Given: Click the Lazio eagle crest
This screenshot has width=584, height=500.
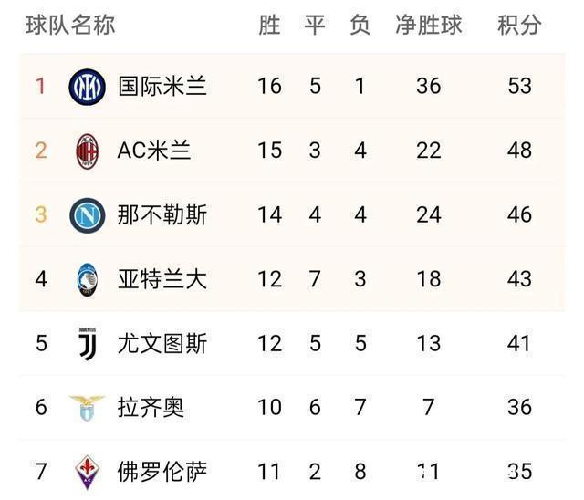Looking at the screenshot, I should tap(88, 407).
